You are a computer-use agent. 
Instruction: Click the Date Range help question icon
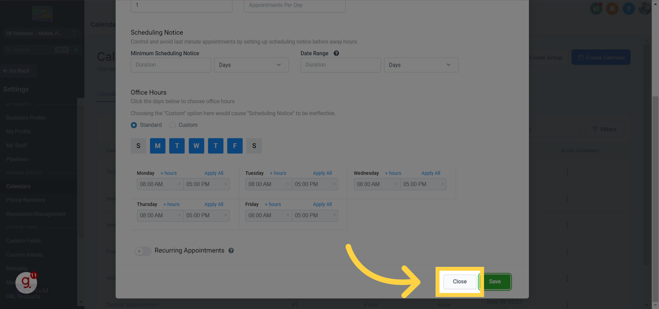[336, 53]
